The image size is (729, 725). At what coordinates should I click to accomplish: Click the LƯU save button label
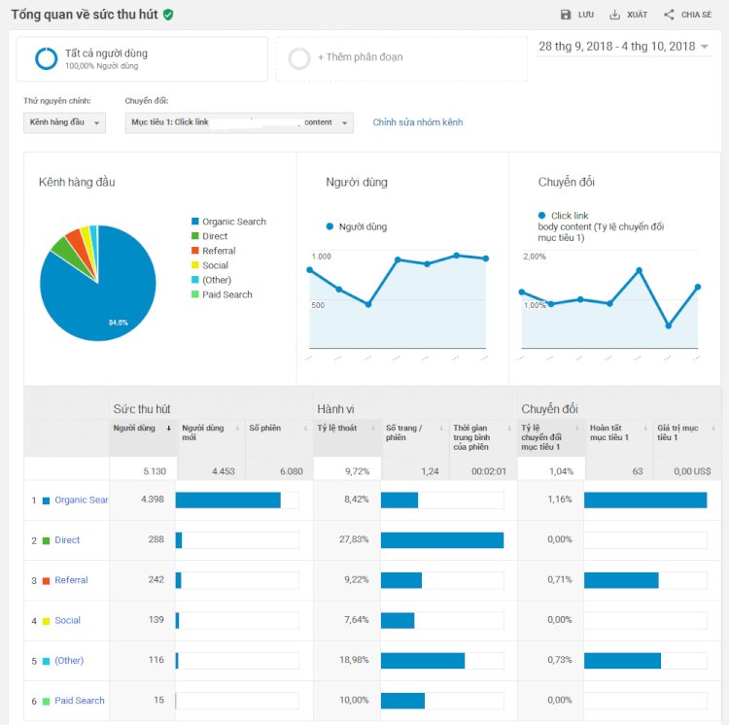point(586,15)
